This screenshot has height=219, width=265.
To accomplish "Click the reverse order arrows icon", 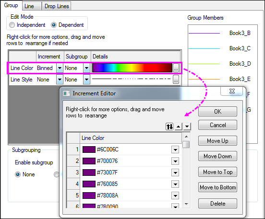I will 169,127.
